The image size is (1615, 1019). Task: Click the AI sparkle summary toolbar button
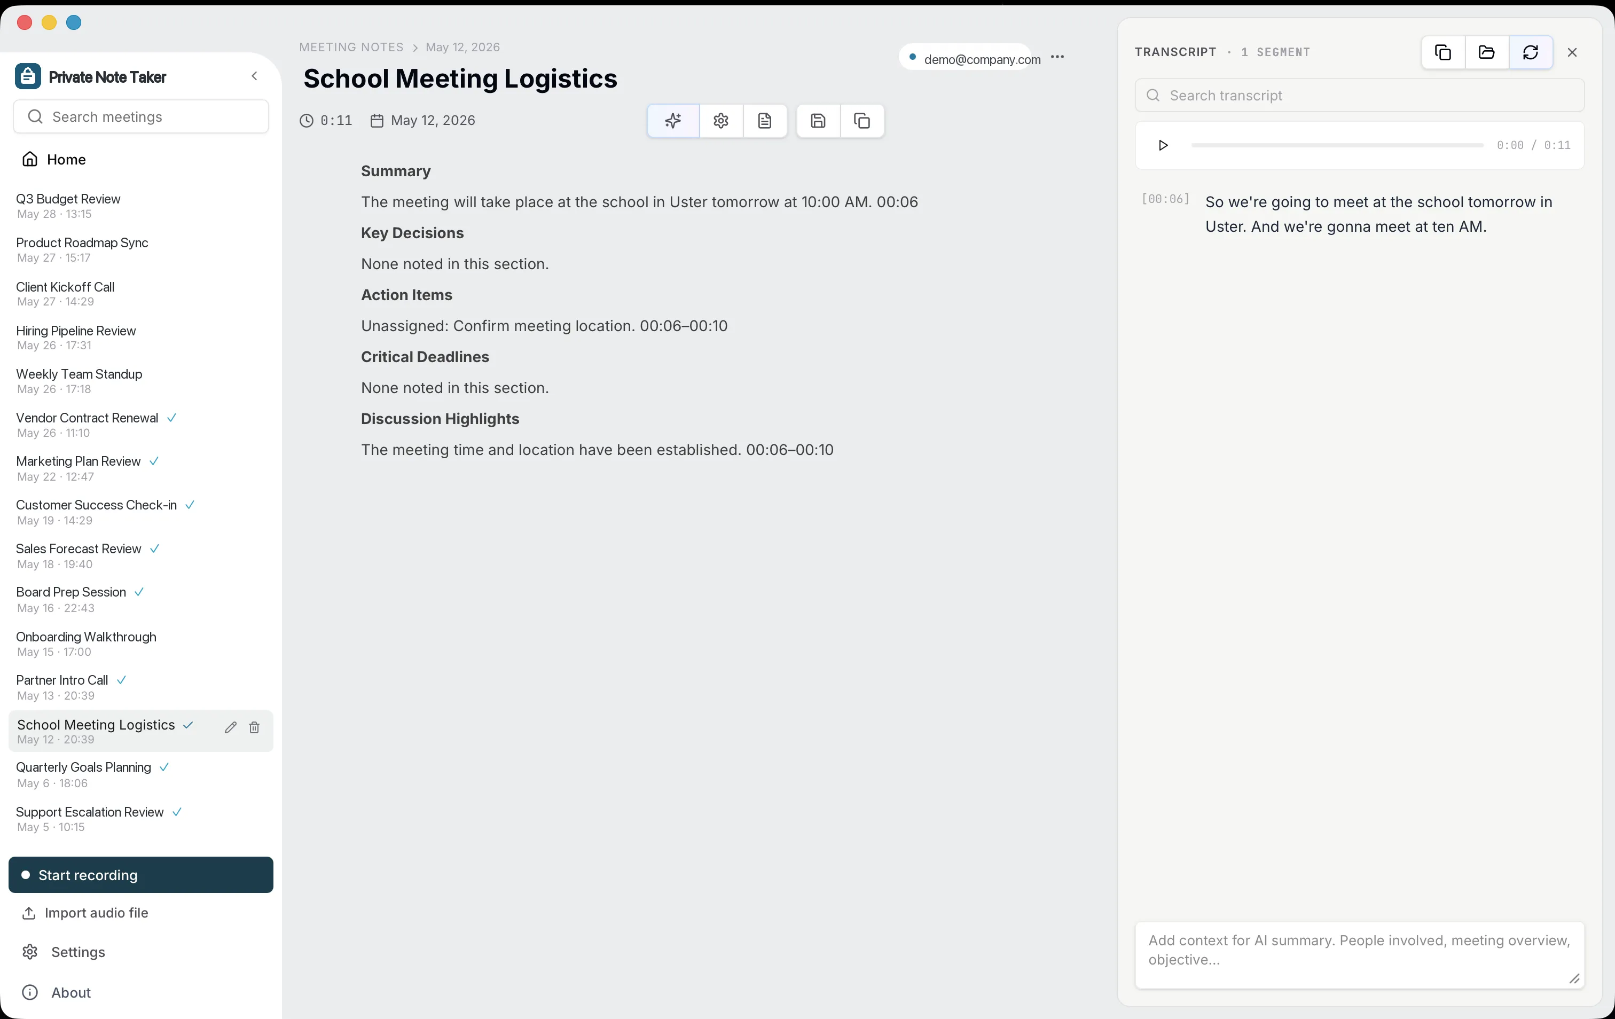pos(673,121)
